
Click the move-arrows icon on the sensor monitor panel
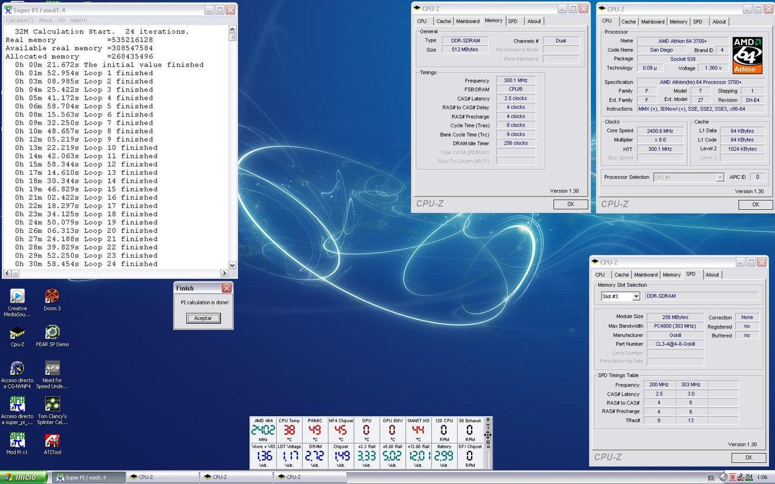click(x=487, y=435)
